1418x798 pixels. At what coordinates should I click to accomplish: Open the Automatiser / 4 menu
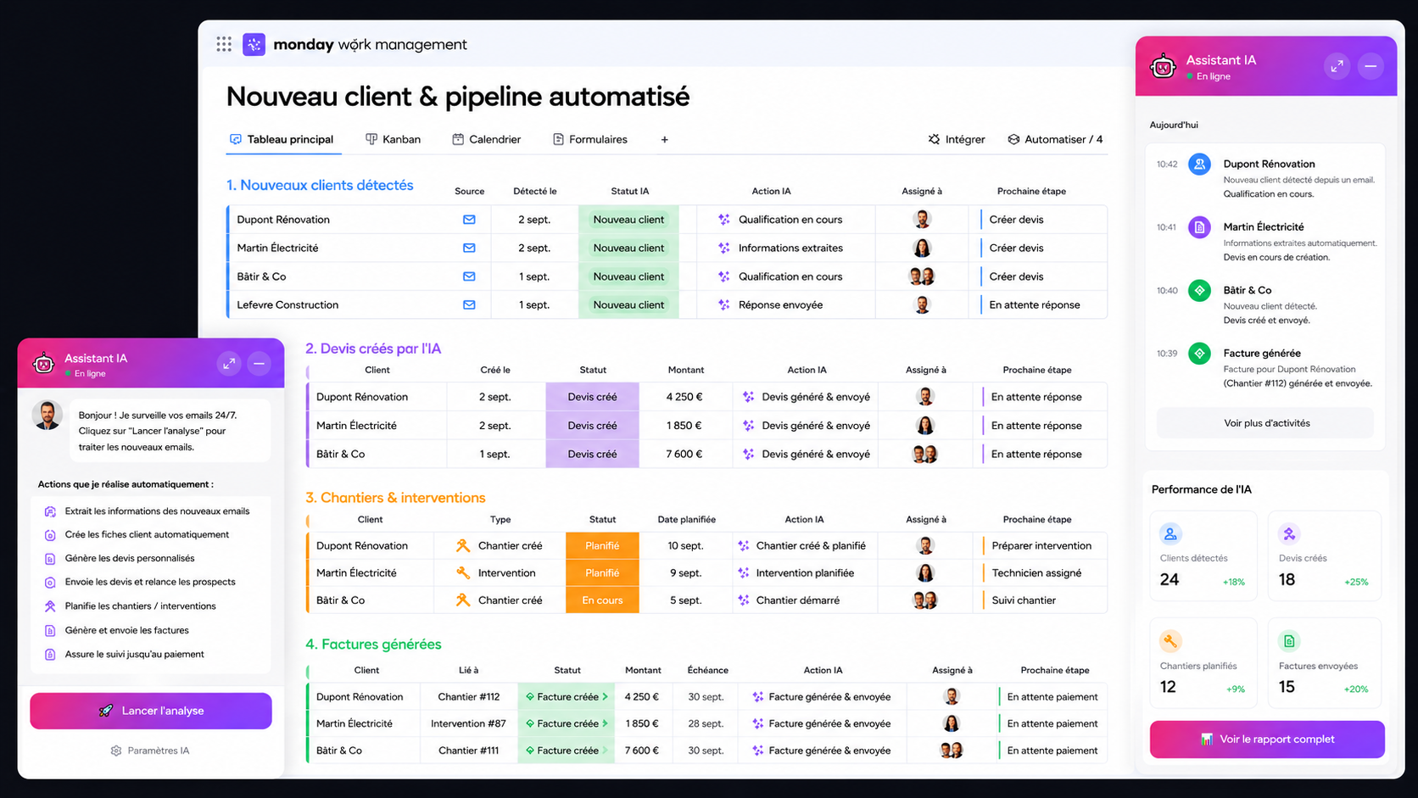click(1055, 139)
